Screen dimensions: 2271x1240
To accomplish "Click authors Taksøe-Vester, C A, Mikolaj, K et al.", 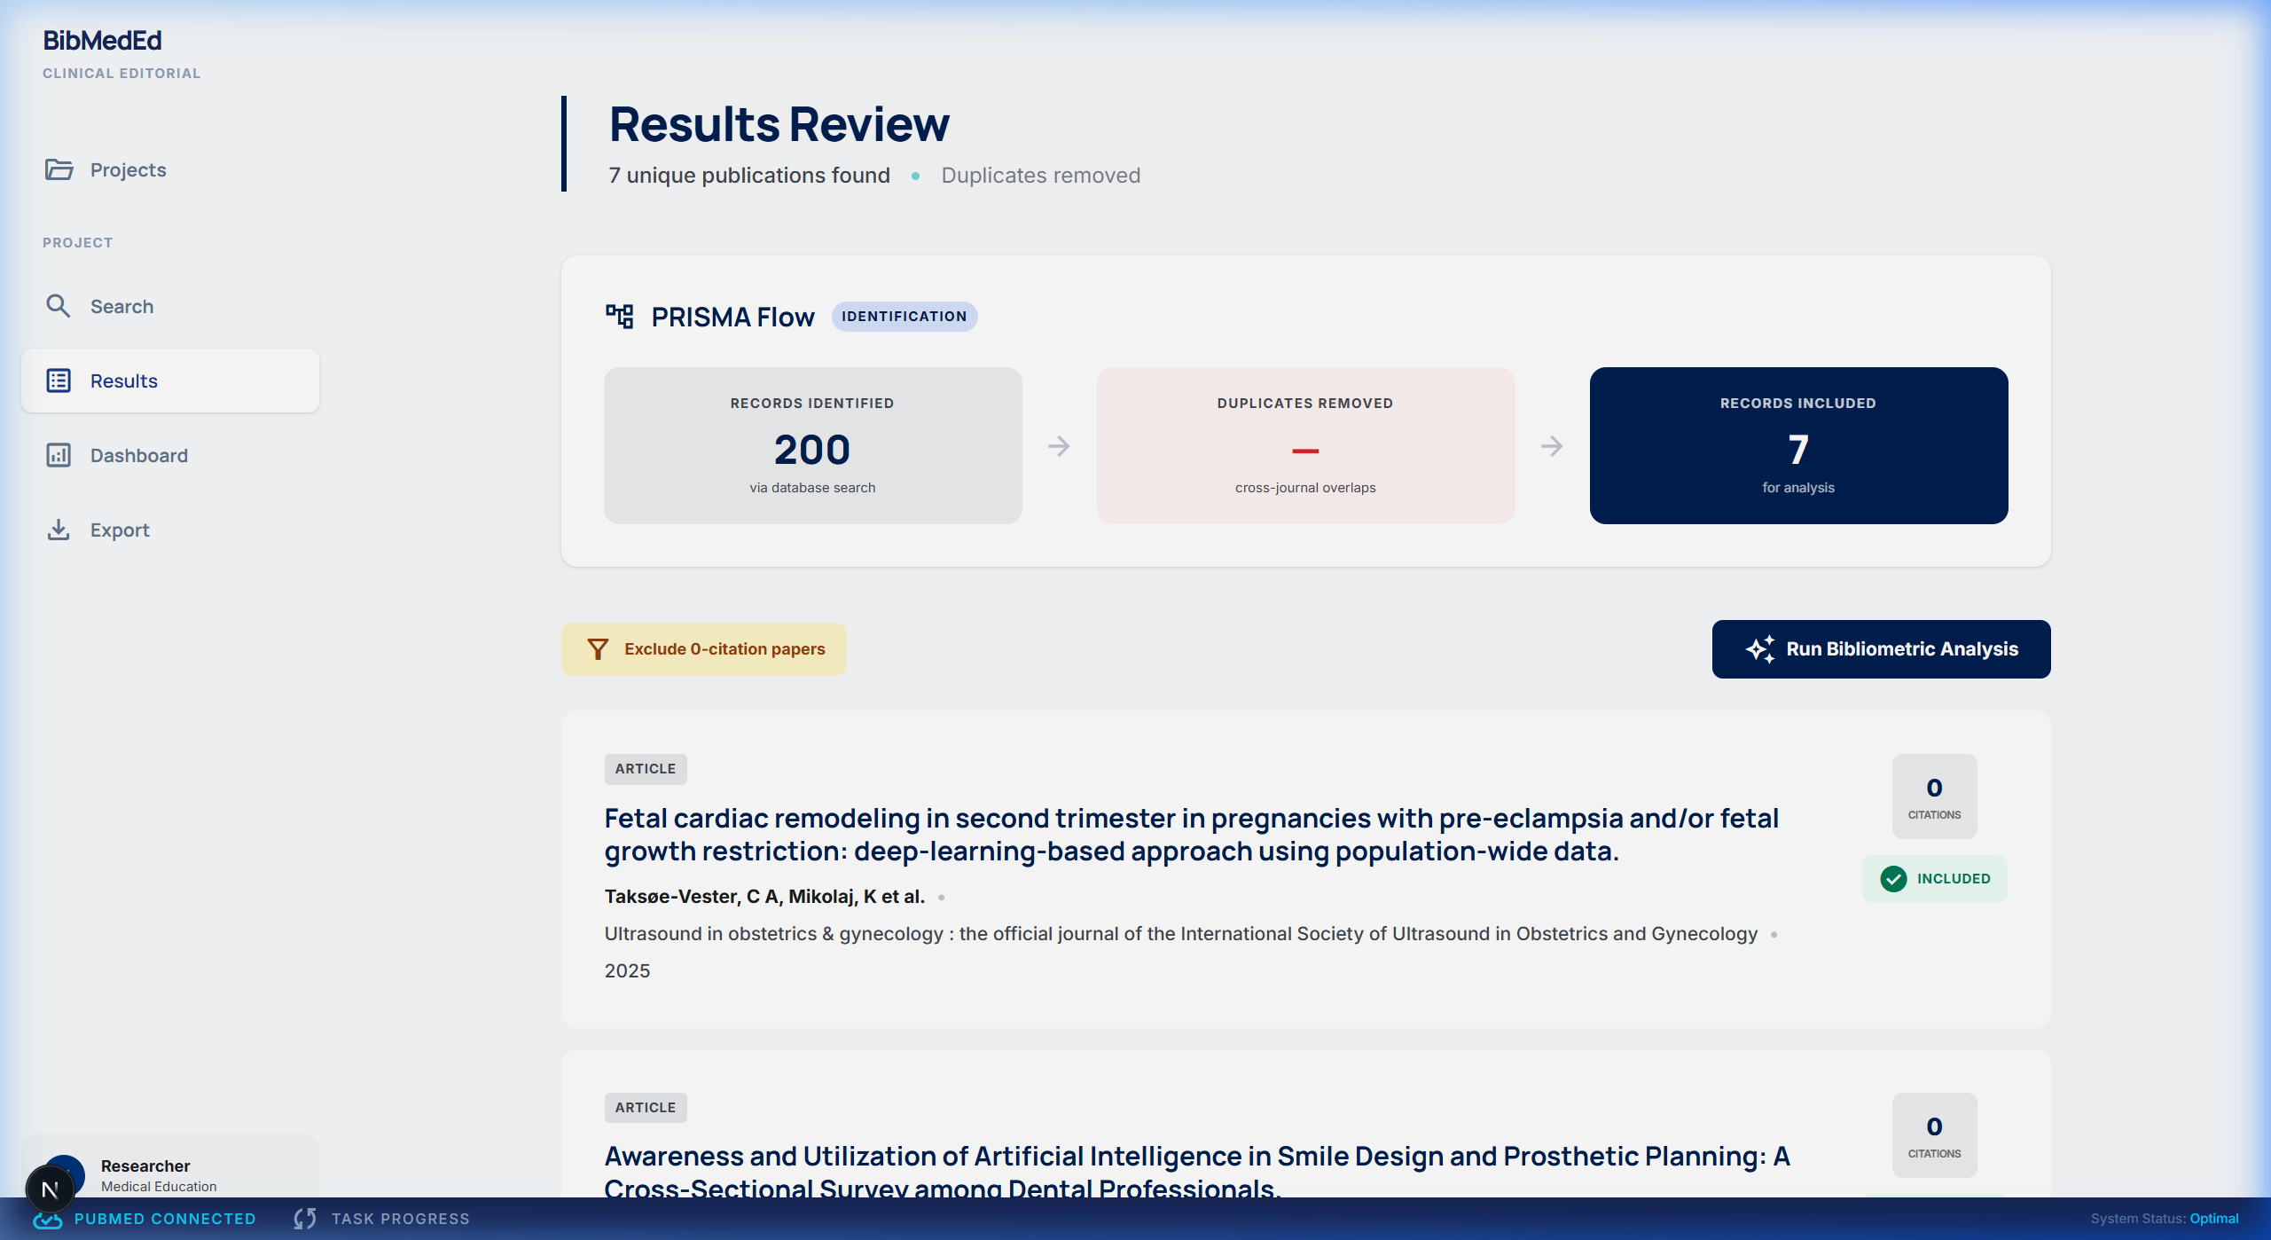I will [764, 897].
